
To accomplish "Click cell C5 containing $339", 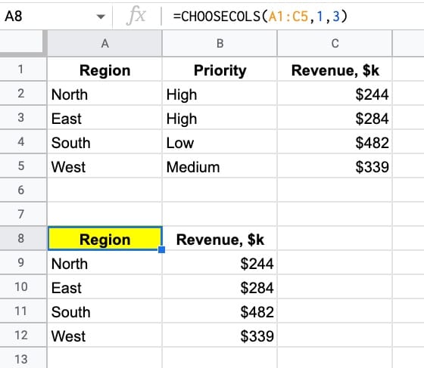I will coord(335,166).
